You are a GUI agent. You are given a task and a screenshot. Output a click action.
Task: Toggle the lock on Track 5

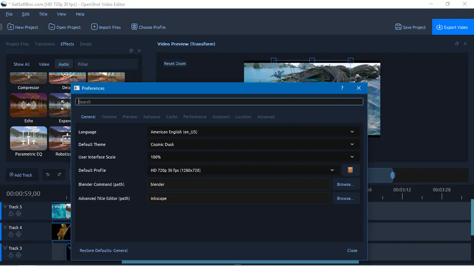pyautogui.click(x=11, y=214)
